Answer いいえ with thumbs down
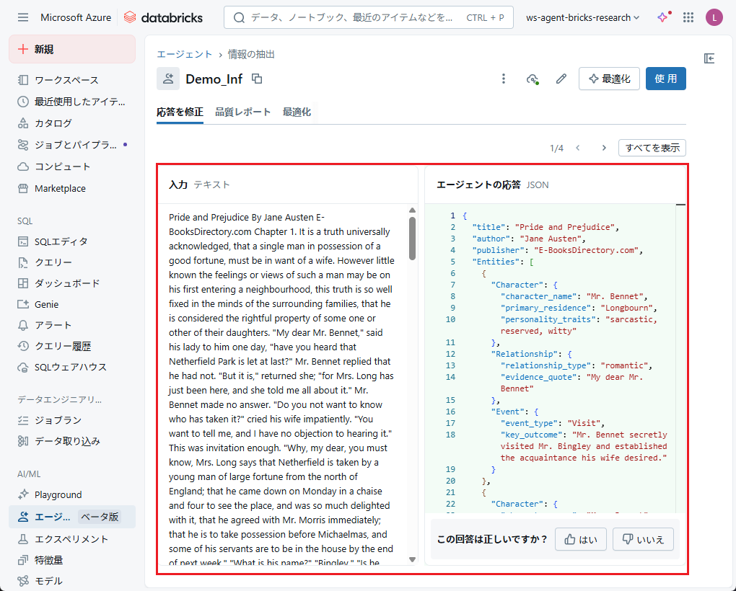Viewport: 736px width, 591px height. [643, 539]
